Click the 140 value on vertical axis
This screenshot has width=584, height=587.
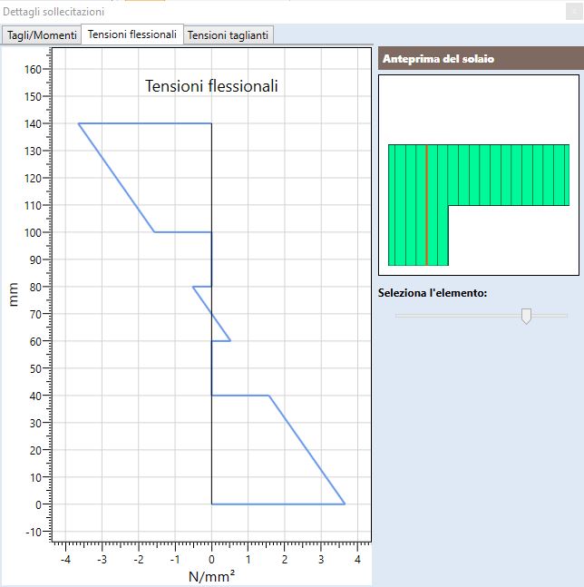click(x=33, y=124)
